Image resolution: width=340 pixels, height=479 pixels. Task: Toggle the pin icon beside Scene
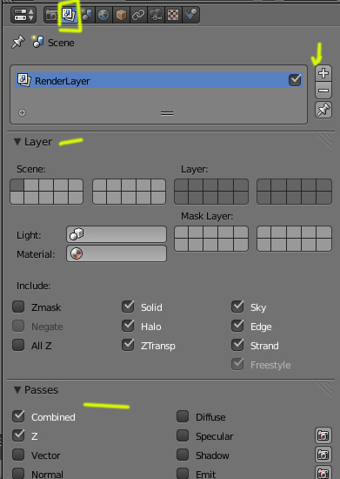click(17, 42)
